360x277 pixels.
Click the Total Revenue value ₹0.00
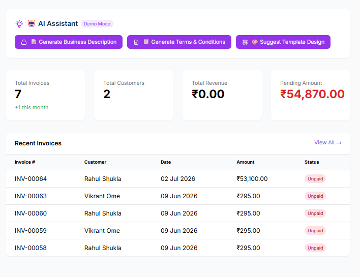click(x=208, y=94)
